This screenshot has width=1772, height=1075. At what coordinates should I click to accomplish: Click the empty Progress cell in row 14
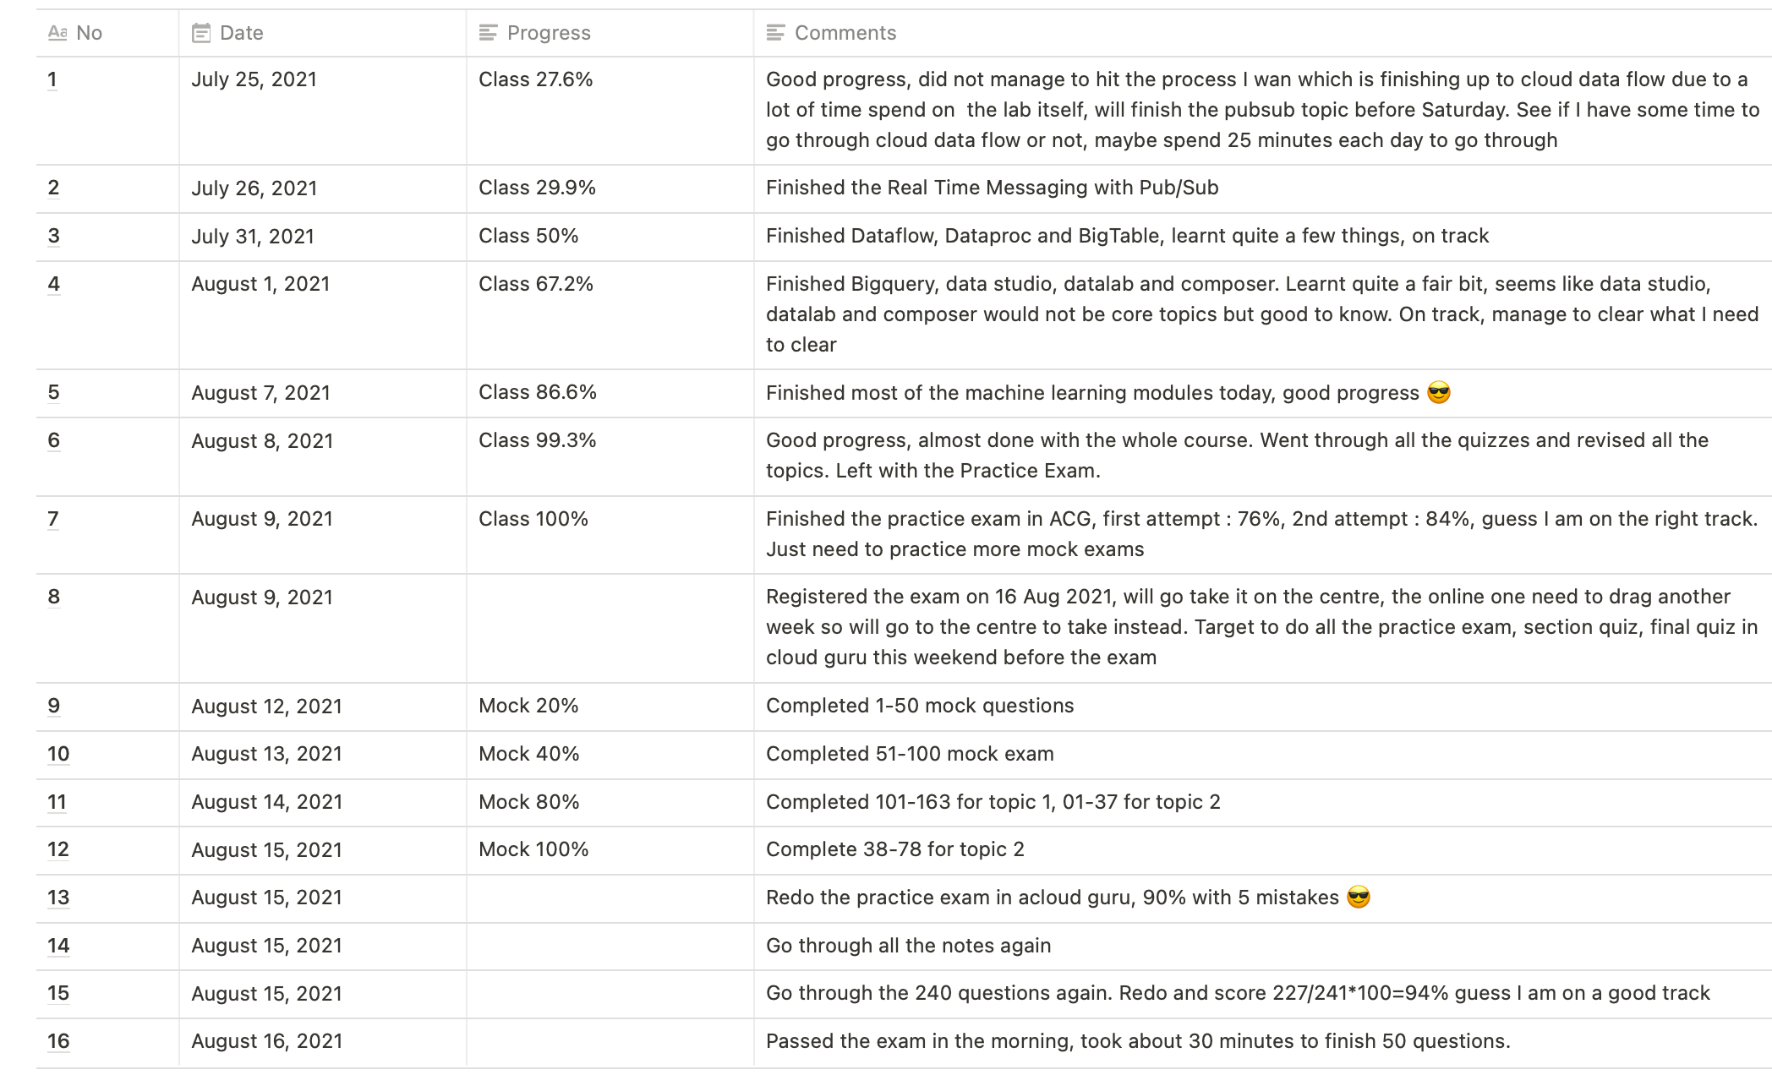609,946
